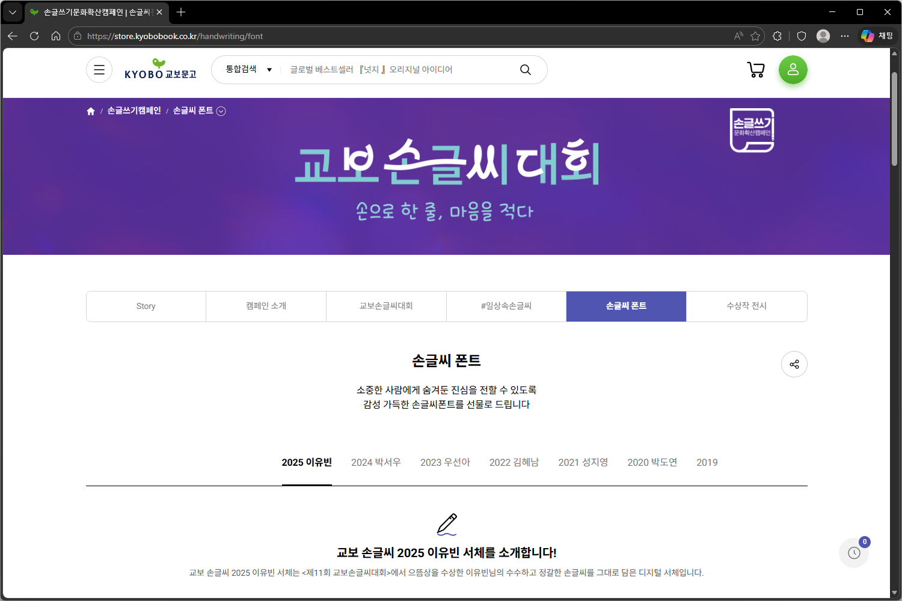902x601 pixels.
Task: Open the hamburger menu beside Kyobo logo
Action: pos(99,70)
